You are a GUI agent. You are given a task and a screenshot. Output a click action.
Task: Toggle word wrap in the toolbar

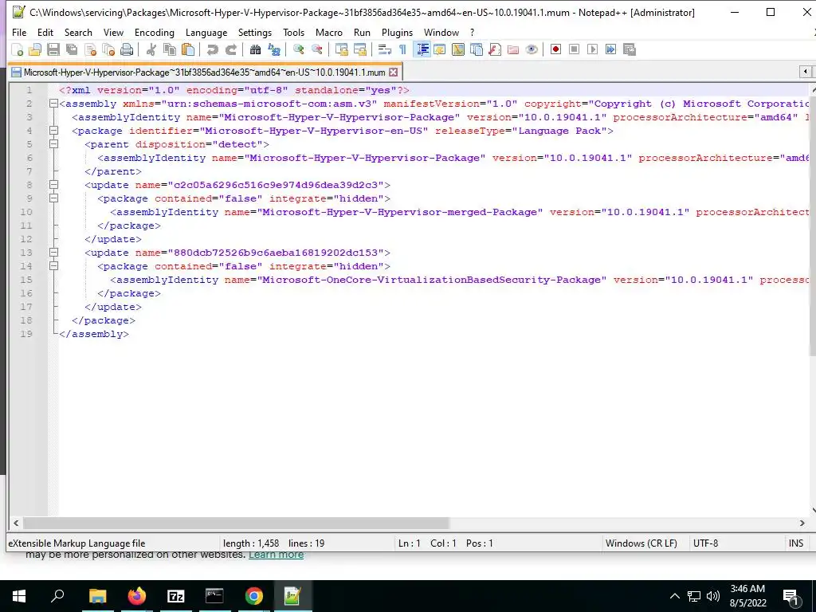point(385,49)
